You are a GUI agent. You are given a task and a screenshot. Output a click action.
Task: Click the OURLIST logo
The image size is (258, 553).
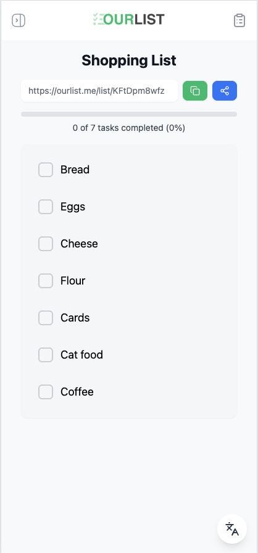coord(128,19)
